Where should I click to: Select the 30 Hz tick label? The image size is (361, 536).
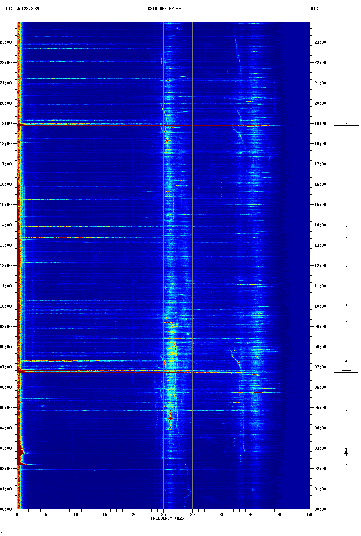(192, 515)
